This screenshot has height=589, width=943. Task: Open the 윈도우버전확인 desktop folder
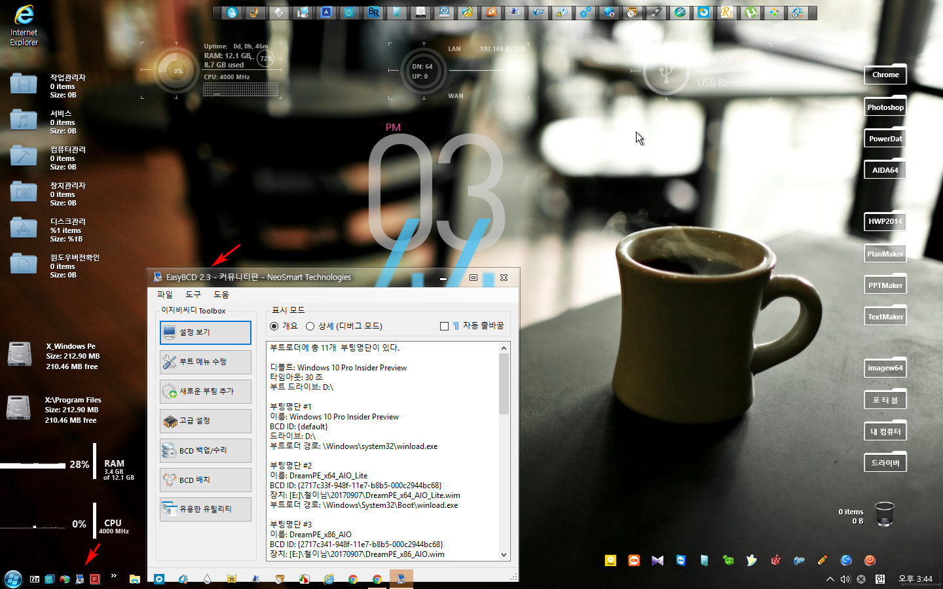pyautogui.click(x=24, y=264)
